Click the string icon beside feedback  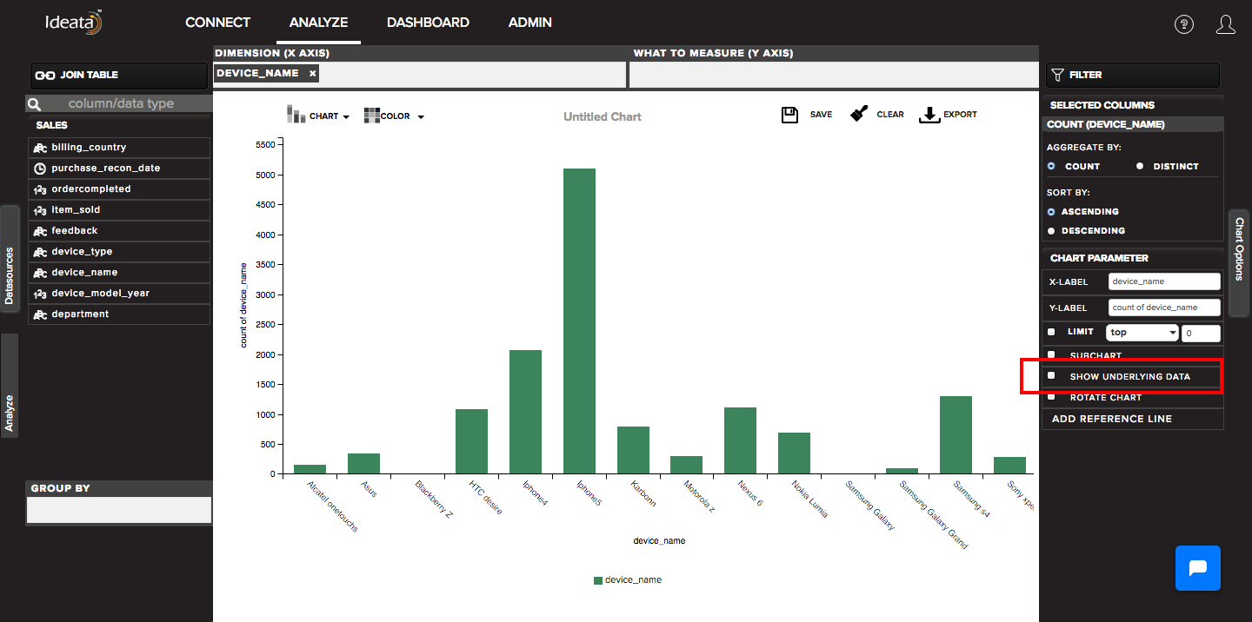coord(40,231)
